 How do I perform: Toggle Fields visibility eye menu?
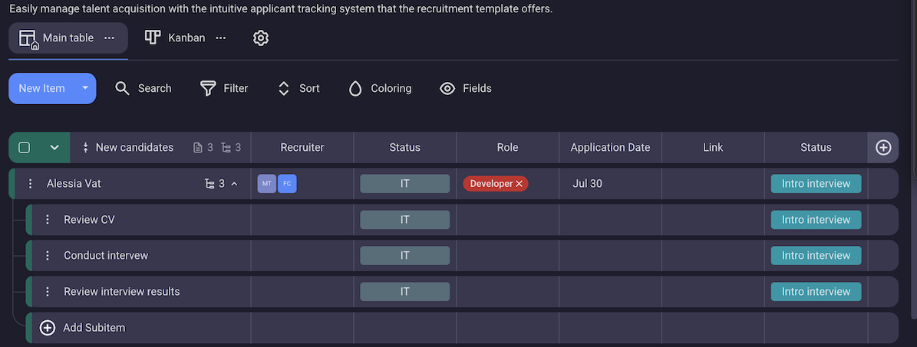[447, 88]
